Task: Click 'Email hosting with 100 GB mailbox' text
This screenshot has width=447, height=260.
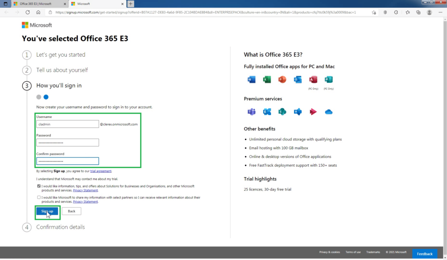Action: (x=279, y=148)
